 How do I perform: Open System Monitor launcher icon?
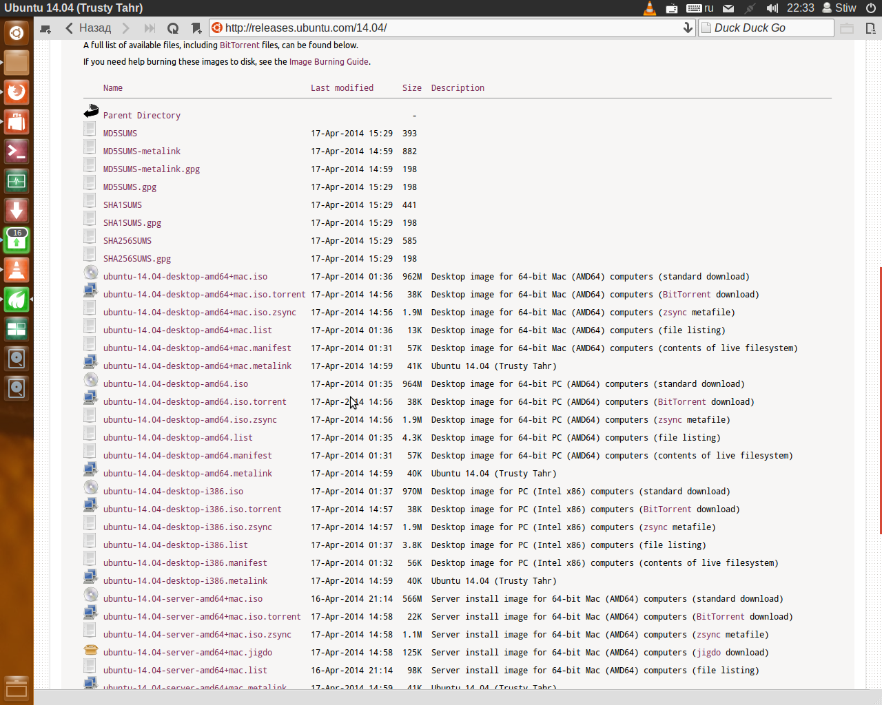point(17,181)
